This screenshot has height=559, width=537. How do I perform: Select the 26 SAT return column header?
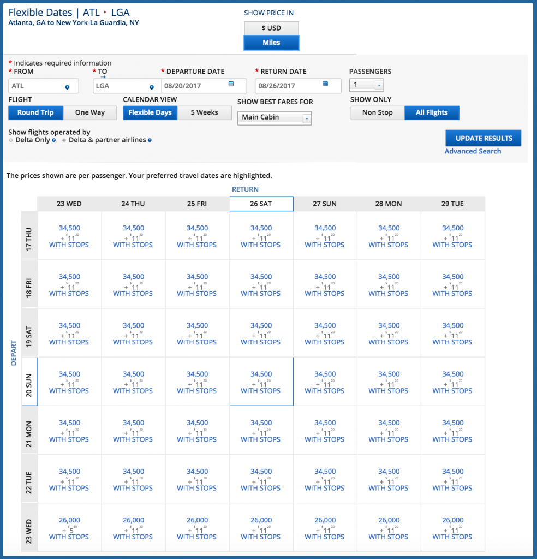tap(261, 204)
